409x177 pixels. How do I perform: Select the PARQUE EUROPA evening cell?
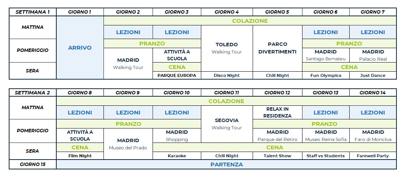(177, 75)
